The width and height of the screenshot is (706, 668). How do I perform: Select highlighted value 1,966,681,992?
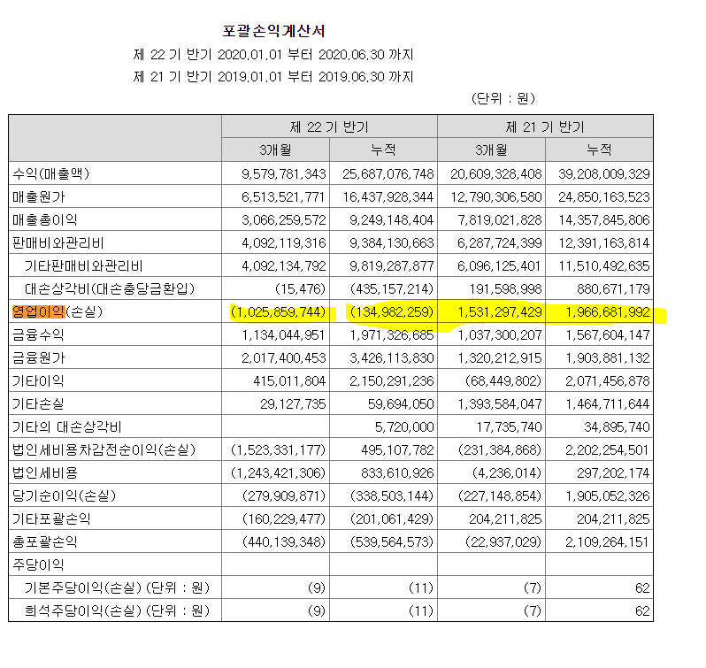point(608,311)
